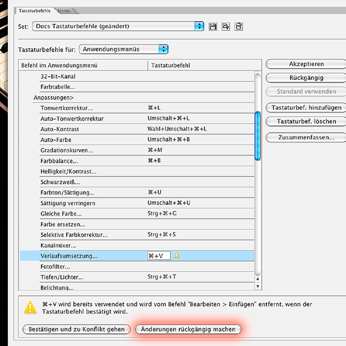Click the save set floppy disk icon

click(213, 26)
